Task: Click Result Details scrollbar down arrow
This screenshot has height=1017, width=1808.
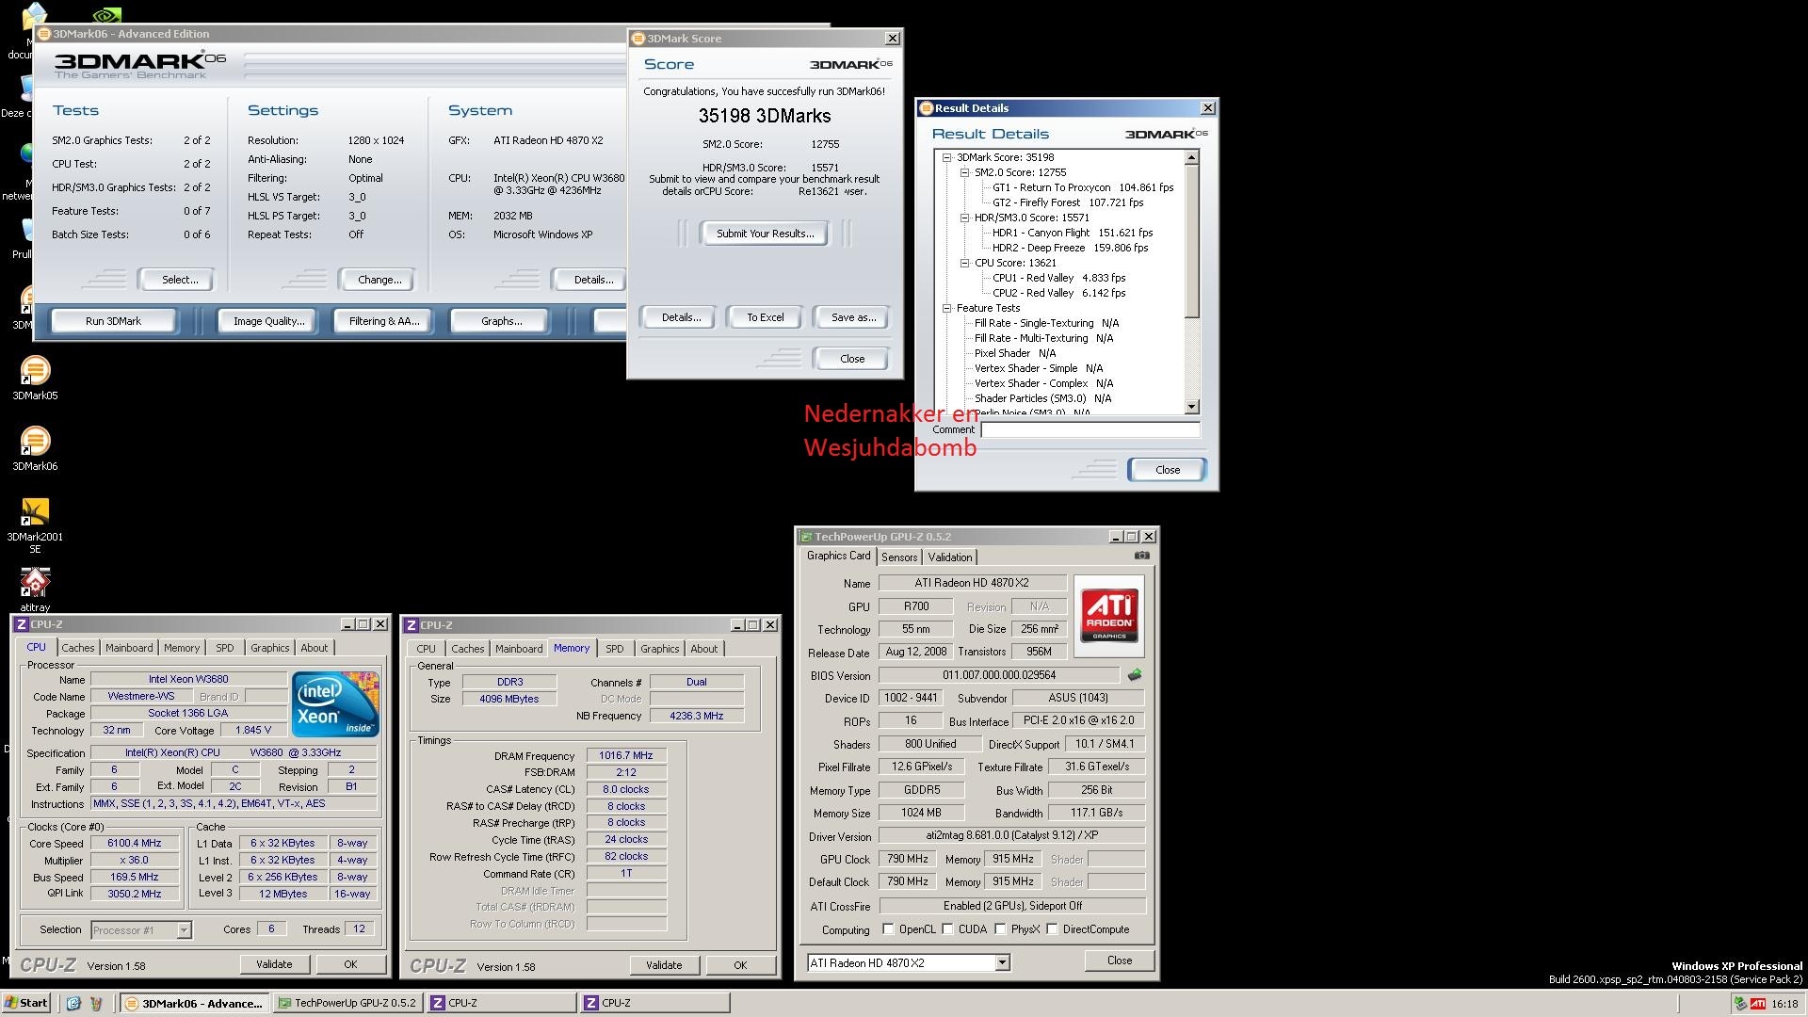Action: pos(1191,407)
